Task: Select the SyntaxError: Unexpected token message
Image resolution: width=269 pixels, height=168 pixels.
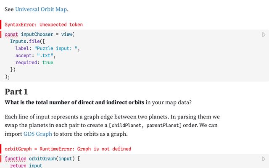Action: pyautogui.click(x=44, y=25)
